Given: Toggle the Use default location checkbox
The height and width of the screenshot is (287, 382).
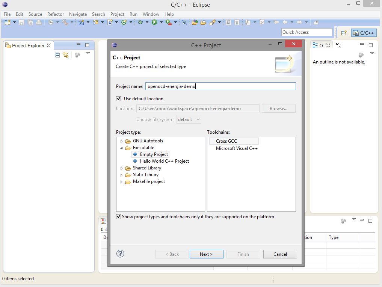Looking at the screenshot, I should click(x=118, y=98).
